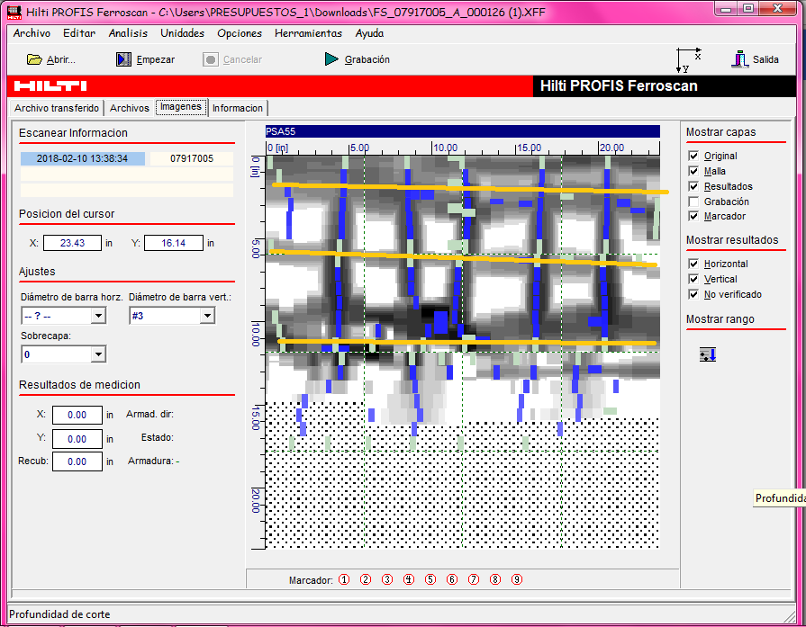Viewport: 806px width, 627px height.
Task: Select marker number 1 circle
Action: (x=344, y=580)
